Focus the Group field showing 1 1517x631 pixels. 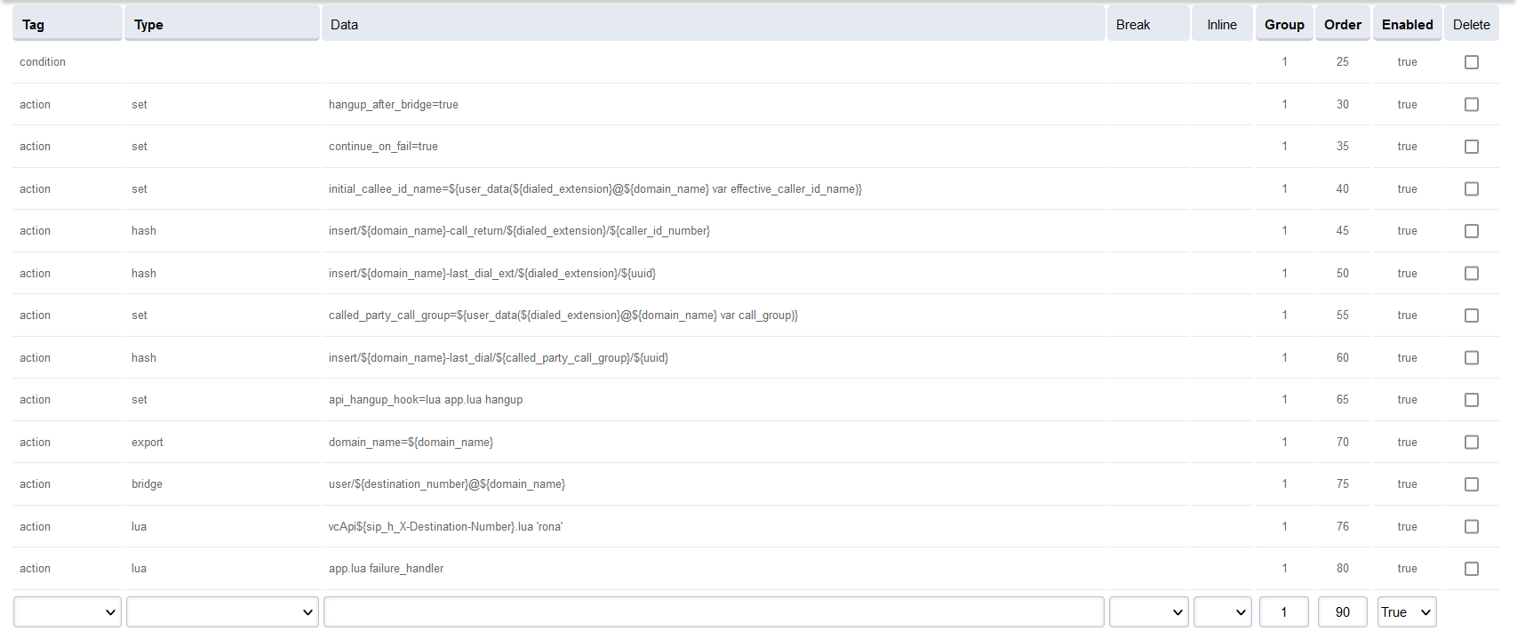pyautogui.click(x=1283, y=612)
